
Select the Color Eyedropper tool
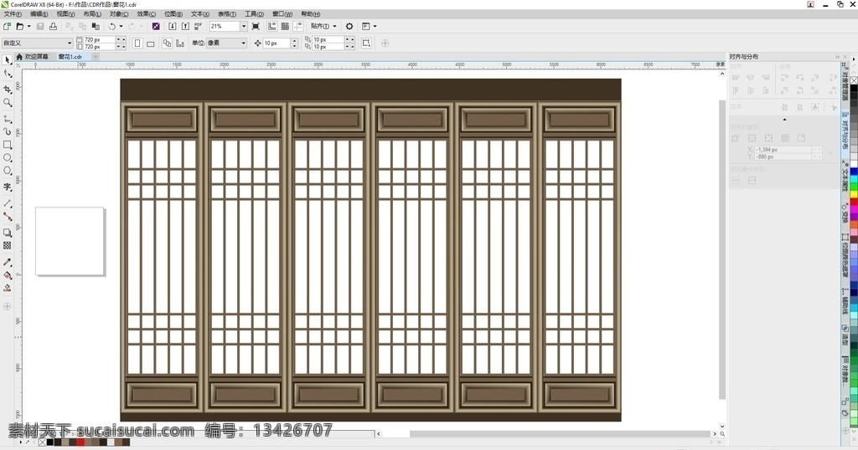click(7, 262)
